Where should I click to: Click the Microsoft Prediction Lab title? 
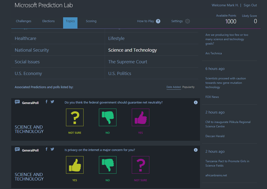tap(44, 5)
